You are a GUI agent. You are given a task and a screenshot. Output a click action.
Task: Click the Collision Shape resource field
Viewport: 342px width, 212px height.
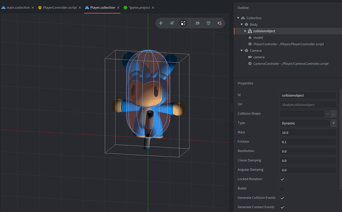click(302, 114)
